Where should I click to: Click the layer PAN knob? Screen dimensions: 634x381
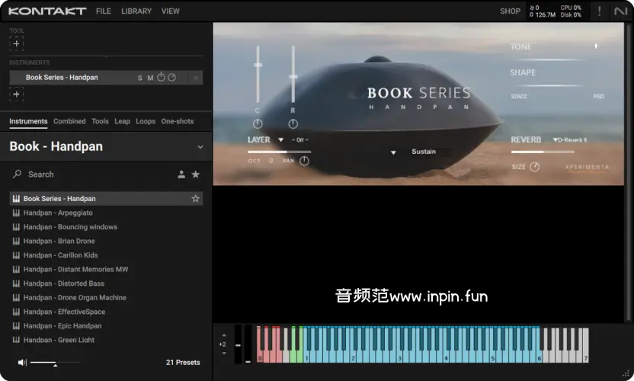(x=304, y=161)
